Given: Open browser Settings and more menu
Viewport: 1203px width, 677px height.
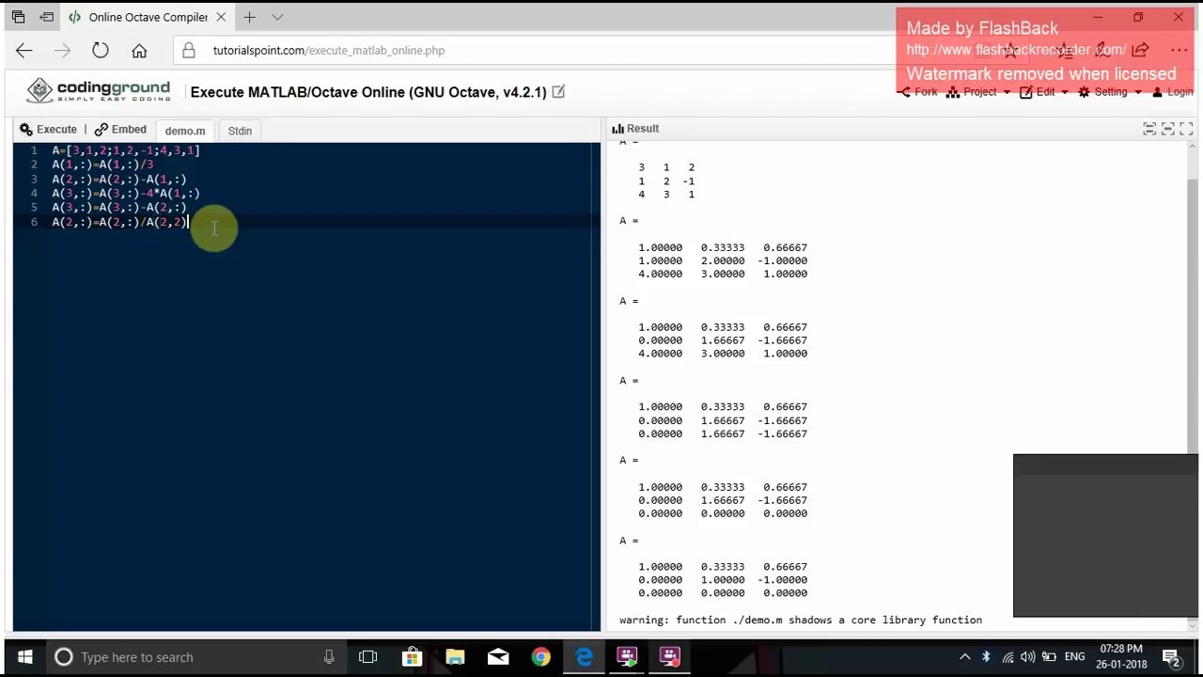Looking at the screenshot, I should [1179, 50].
